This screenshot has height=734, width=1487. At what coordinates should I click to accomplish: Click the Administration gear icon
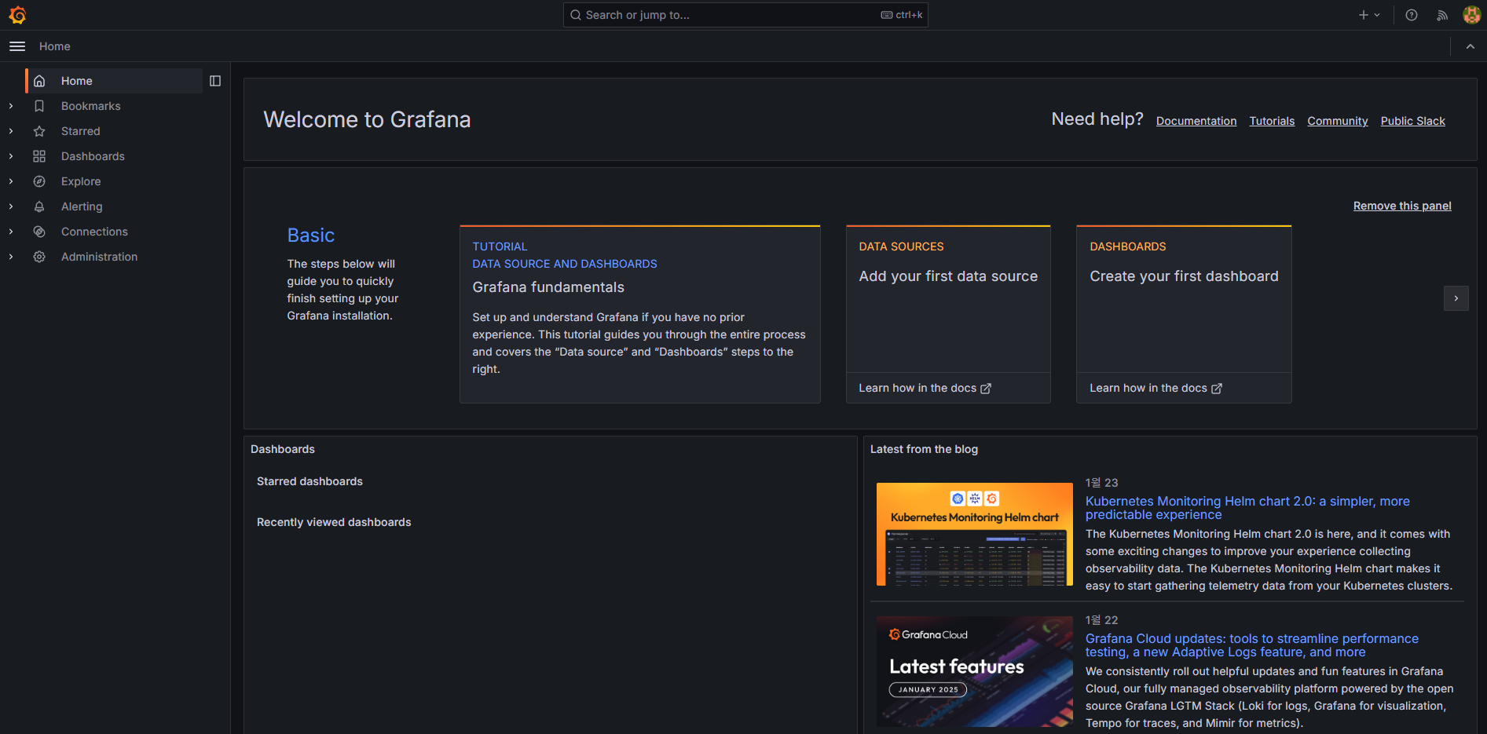click(x=39, y=257)
